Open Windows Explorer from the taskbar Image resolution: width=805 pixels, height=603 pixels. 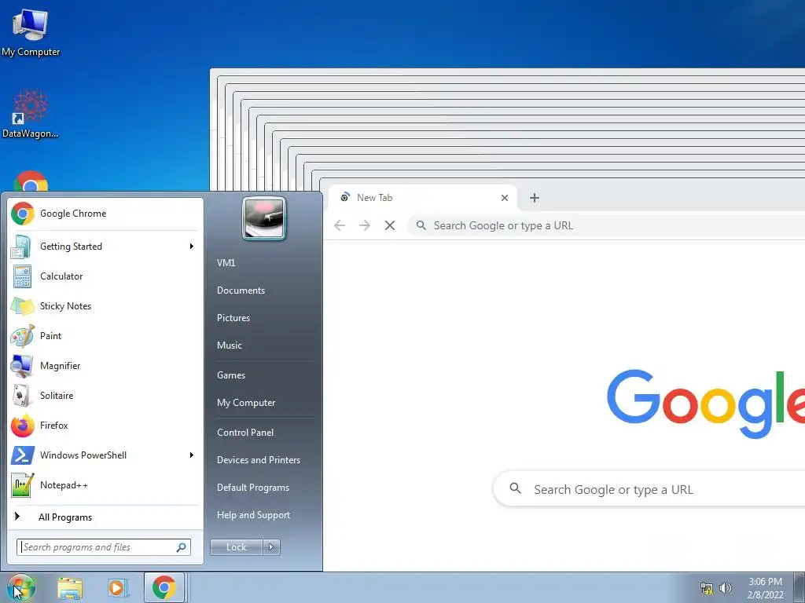pyautogui.click(x=70, y=588)
